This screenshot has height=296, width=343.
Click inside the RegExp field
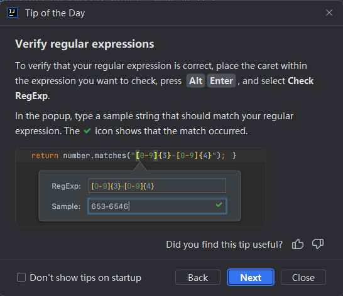(x=157, y=186)
